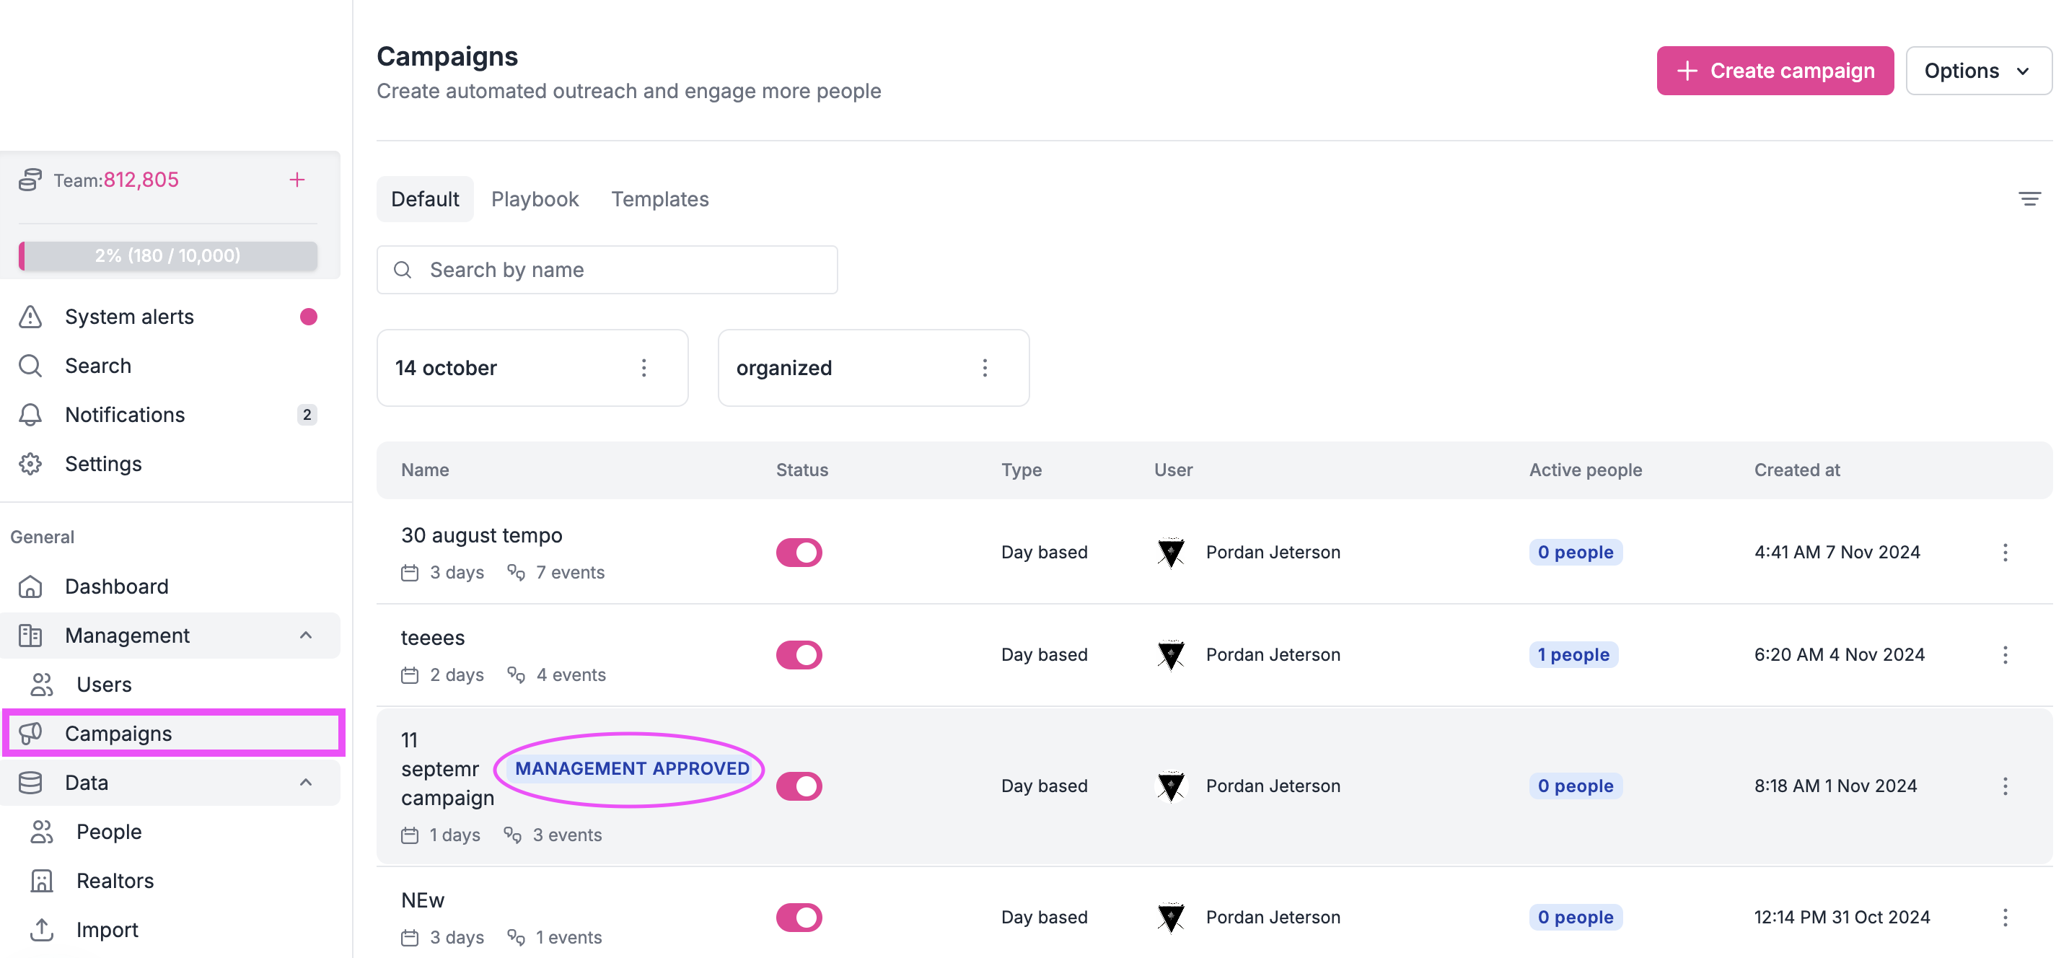This screenshot has height=958, width=2069.
Task: Open the 14 october folder's three-dot menu
Action: tap(643, 367)
